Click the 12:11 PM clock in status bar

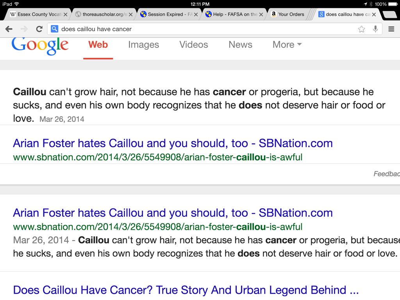(x=200, y=4)
